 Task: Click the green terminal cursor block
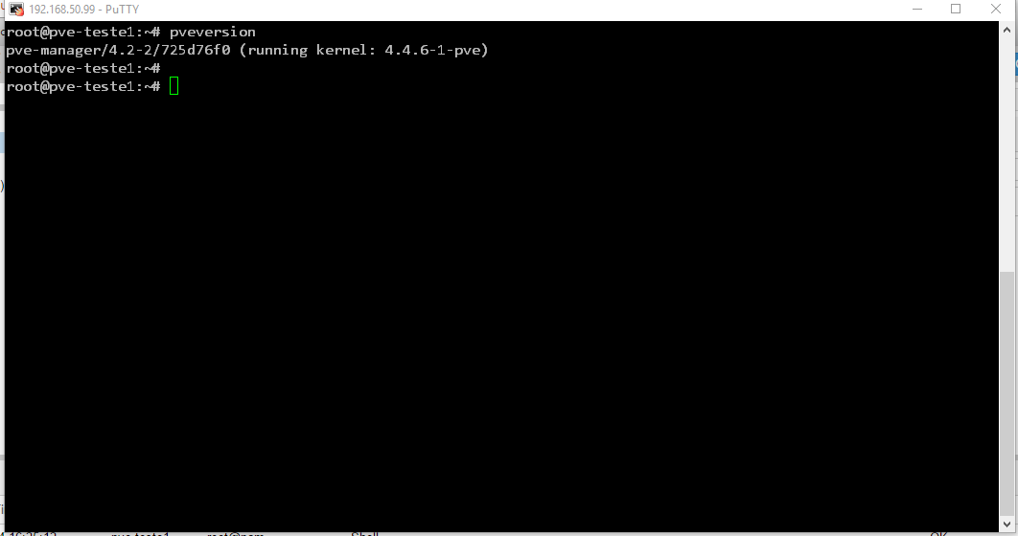174,86
